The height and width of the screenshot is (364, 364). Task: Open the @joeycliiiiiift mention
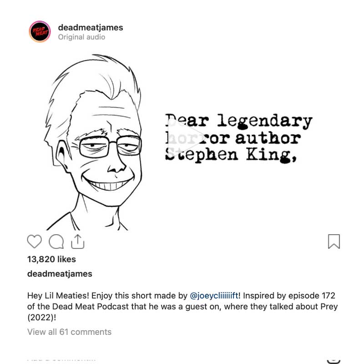click(x=214, y=295)
